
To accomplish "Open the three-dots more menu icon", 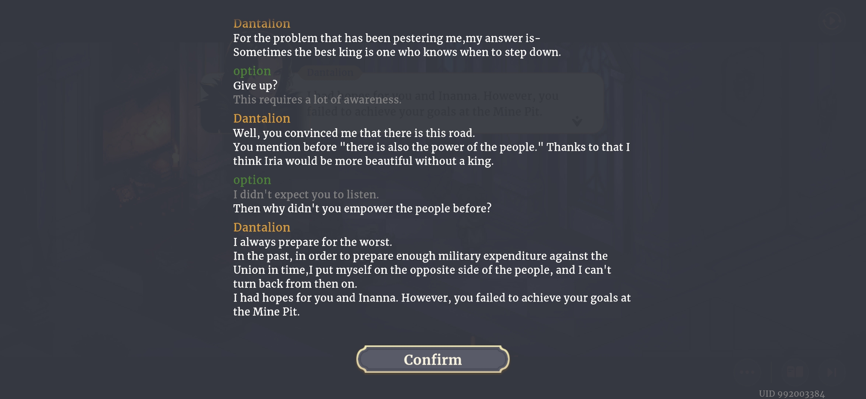I will (x=747, y=372).
